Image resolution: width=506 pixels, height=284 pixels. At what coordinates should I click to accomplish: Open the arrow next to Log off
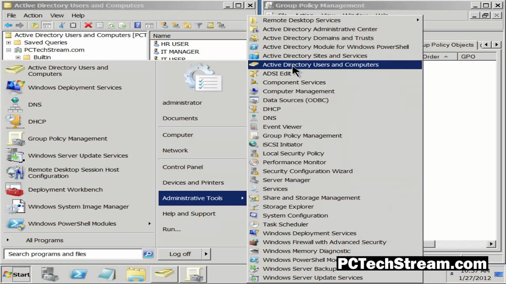click(x=206, y=254)
